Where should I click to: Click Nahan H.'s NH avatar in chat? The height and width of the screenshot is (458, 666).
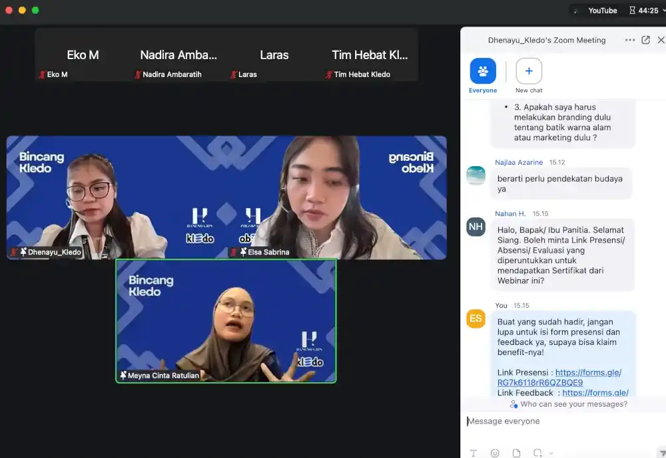476,227
